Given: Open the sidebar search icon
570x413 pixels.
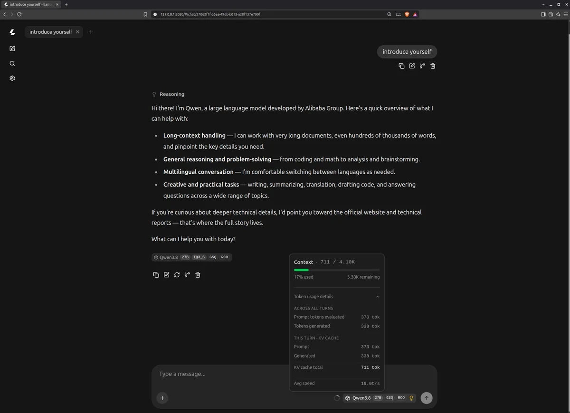Looking at the screenshot, I should click(x=12, y=64).
